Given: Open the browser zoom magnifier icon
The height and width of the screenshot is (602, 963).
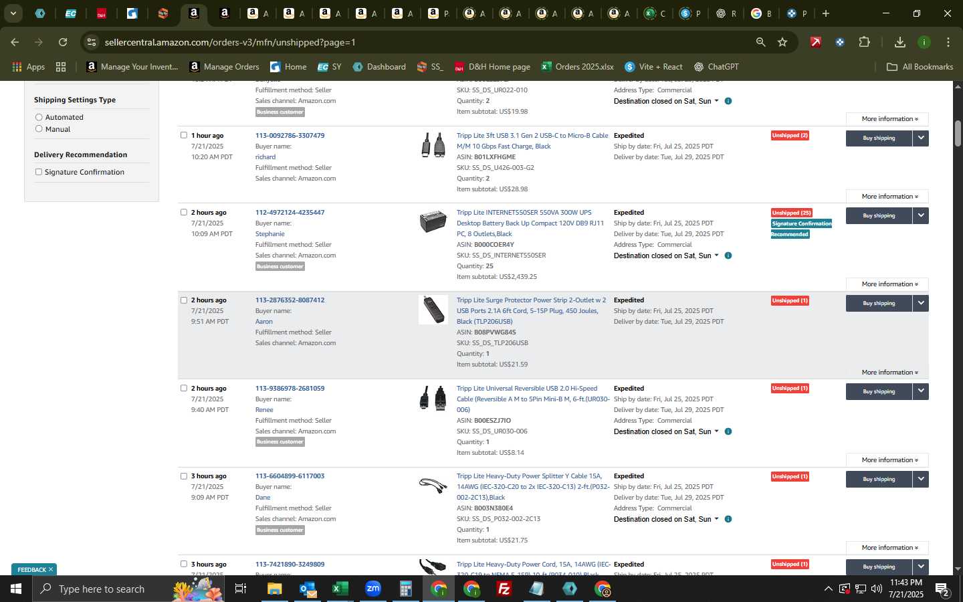Looking at the screenshot, I should click(760, 42).
